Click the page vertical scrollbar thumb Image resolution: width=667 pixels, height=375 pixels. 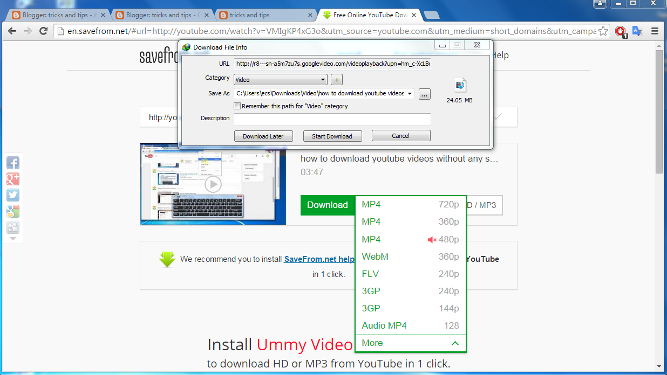point(659,112)
